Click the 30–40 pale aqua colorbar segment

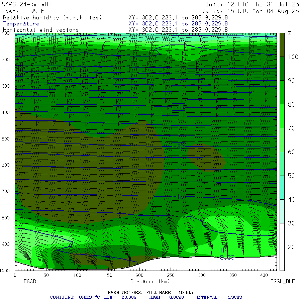click(x=282, y=211)
